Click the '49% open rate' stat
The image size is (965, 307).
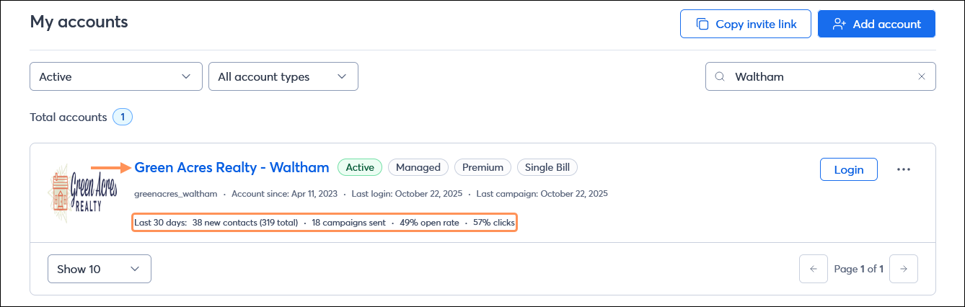pos(429,223)
